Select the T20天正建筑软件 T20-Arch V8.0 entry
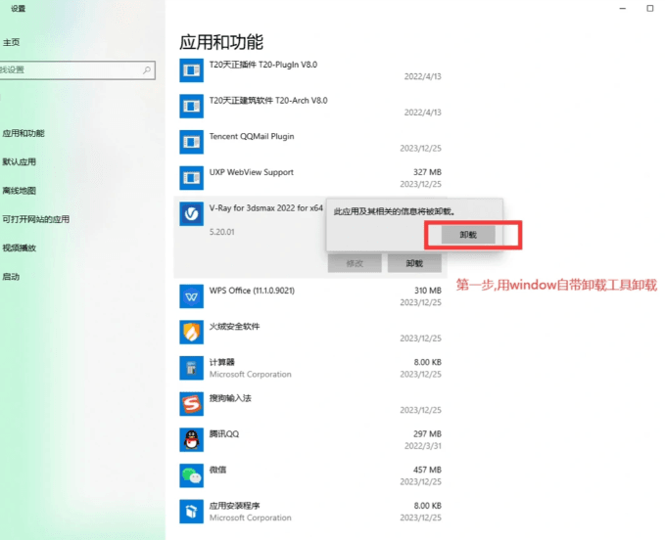This screenshot has height=540, width=665. tap(268, 101)
